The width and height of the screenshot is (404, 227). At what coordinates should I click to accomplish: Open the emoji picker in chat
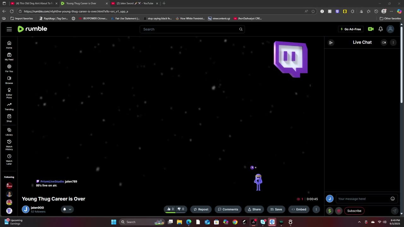393,199
